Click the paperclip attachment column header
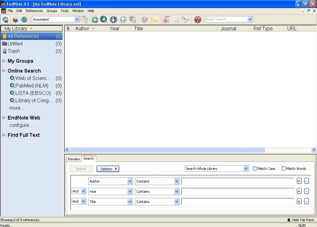 click(x=68, y=28)
